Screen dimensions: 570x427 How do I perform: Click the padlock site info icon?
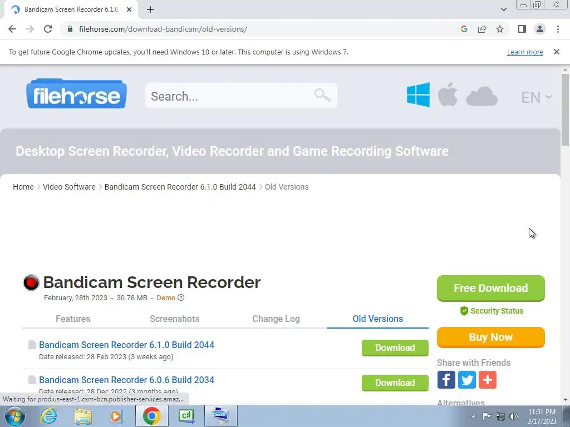point(70,29)
